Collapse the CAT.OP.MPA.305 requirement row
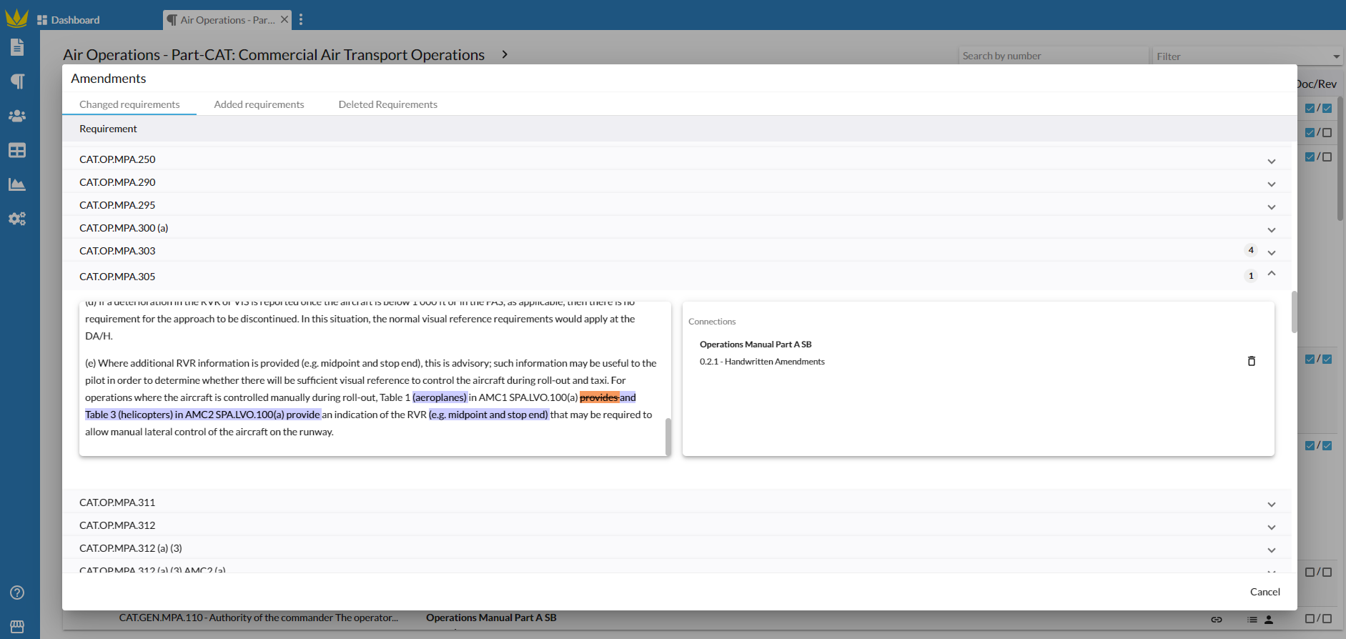Viewport: 1346px width, 639px height. click(1272, 274)
